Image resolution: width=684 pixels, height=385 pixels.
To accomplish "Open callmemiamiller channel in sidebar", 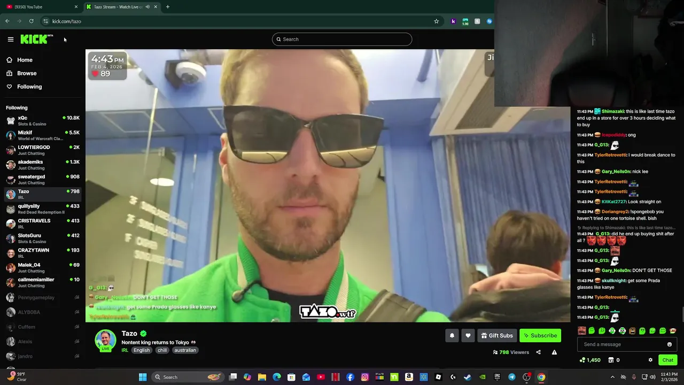I will pos(43,282).
